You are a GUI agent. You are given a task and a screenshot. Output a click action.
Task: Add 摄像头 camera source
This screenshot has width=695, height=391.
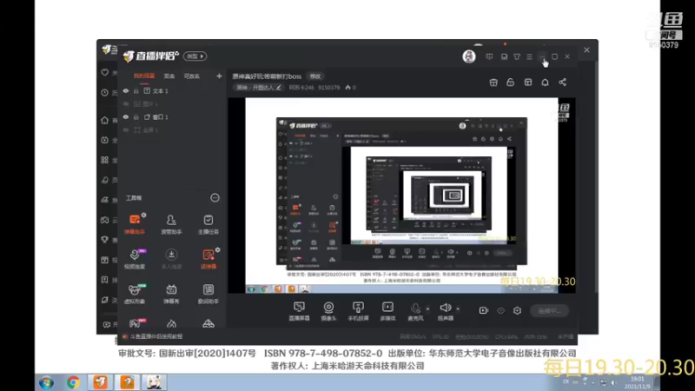[328, 311]
